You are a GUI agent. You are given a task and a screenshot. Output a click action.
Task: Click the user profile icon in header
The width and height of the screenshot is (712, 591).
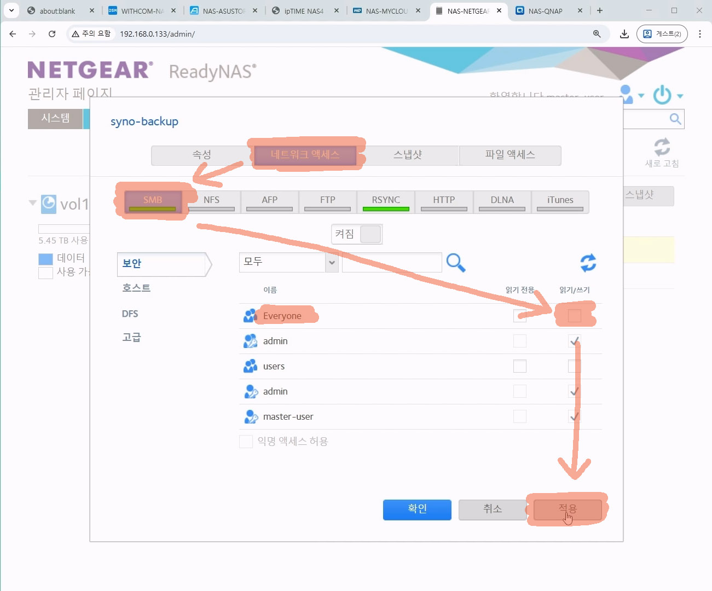coord(627,94)
